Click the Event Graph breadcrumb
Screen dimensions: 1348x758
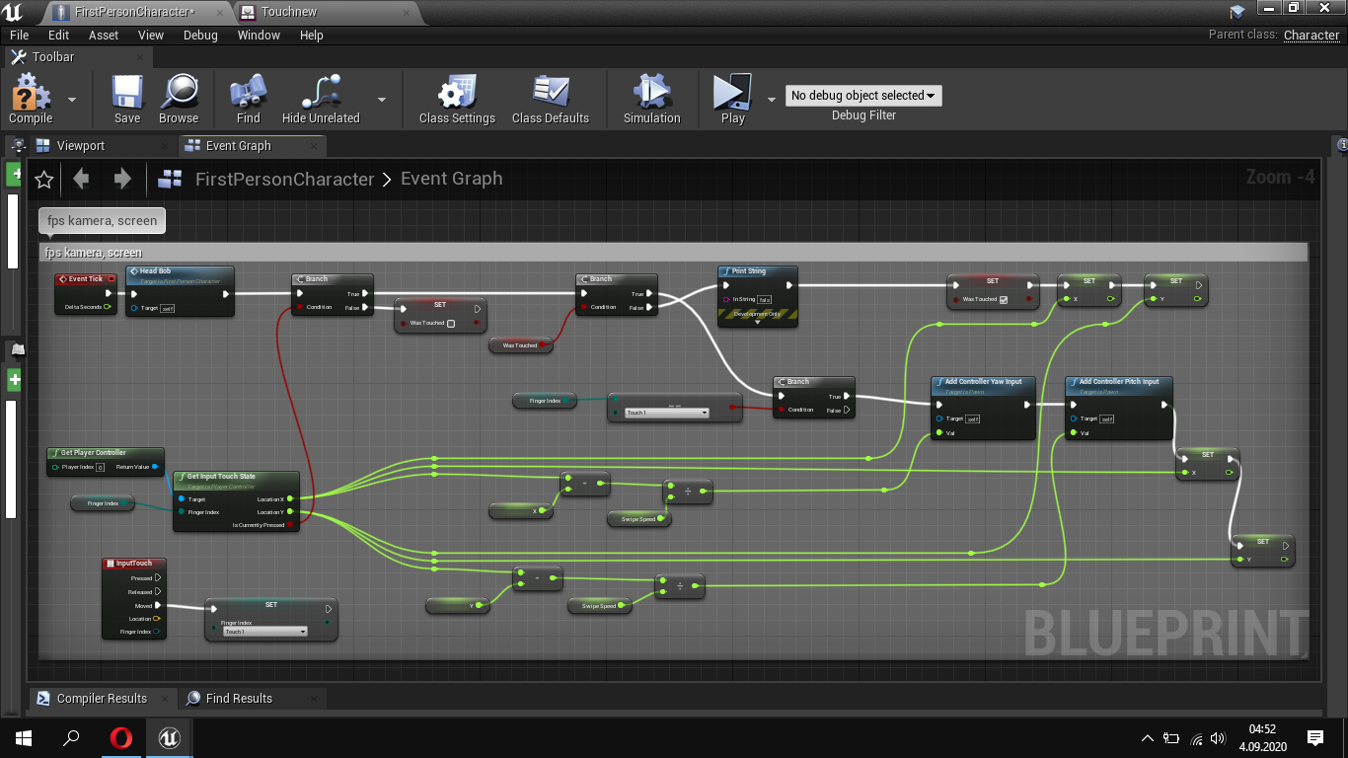point(452,179)
